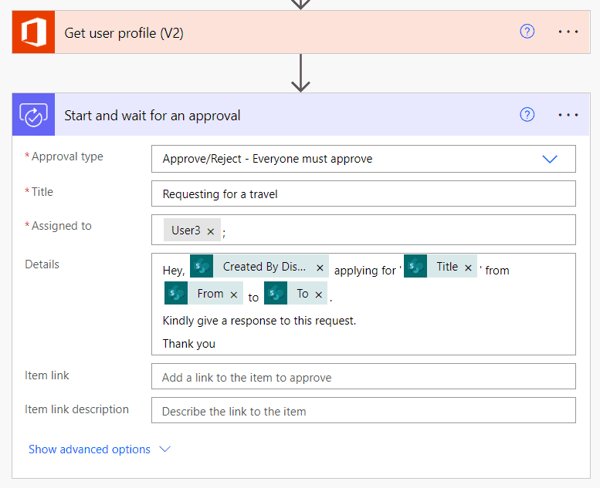Screen dimensions: 600x488
Task: Click the Office 365 icon on Get user profile
Action: coord(34,32)
